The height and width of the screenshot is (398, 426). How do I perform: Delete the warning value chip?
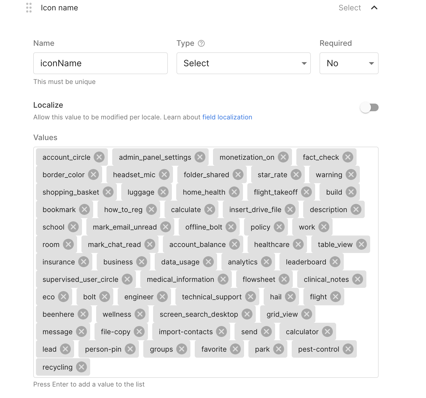coord(351,174)
